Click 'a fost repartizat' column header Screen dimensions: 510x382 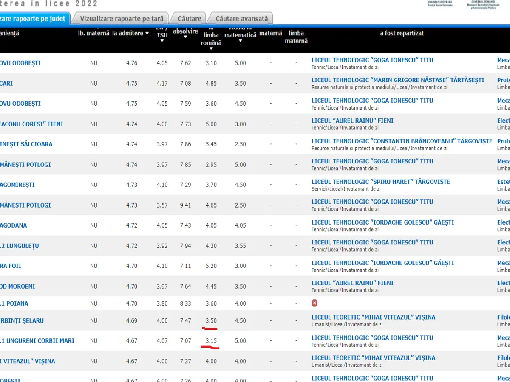click(x=402, y=33)
